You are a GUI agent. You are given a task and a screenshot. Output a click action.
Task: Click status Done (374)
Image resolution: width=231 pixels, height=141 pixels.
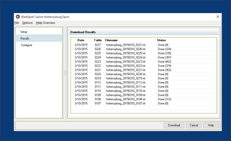[164, 66]
